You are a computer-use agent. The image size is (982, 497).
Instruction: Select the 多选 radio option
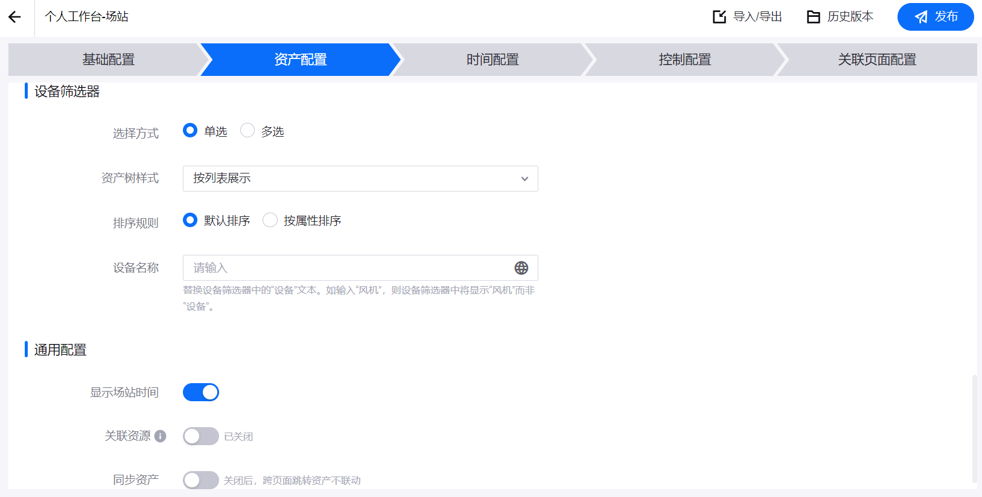[247, 131]
